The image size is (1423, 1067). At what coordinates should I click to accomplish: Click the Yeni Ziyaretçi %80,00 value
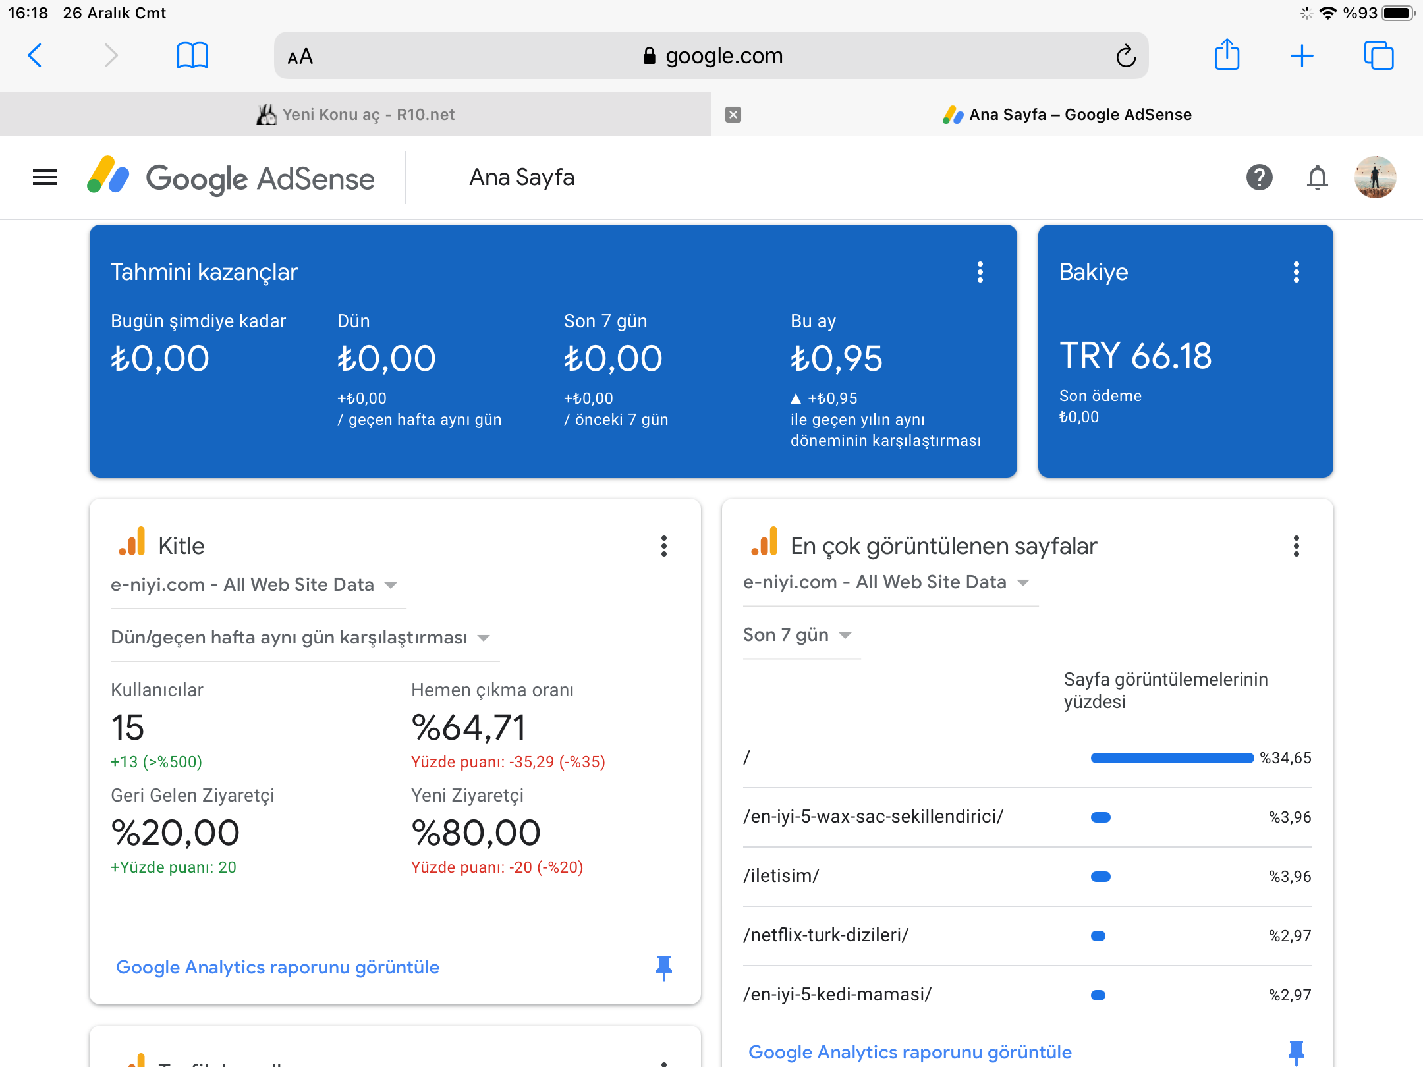point(476,833)
